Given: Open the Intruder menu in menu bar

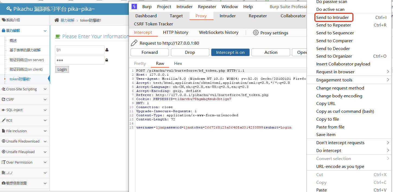Looking at the screenshot, I should [x=184, y=6].
